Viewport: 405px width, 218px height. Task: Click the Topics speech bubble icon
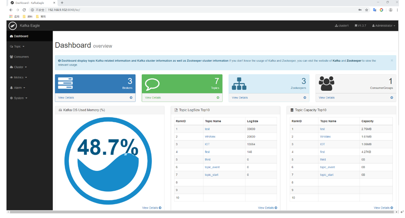click(152, 84)
